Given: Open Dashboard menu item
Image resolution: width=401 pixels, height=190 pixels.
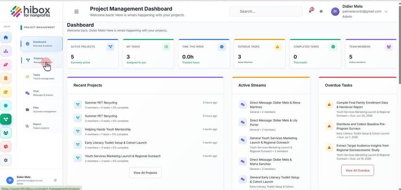Looking at the screenshot, I should [41, 43].
